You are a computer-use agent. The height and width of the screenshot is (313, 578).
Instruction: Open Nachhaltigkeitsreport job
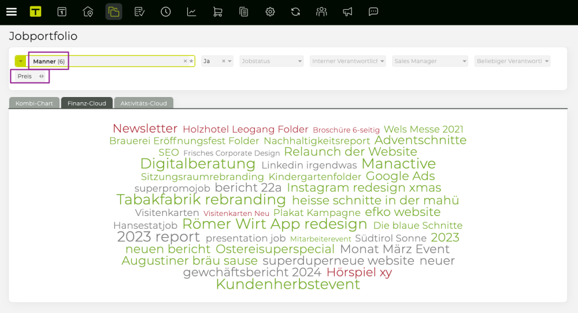(317, 141)
